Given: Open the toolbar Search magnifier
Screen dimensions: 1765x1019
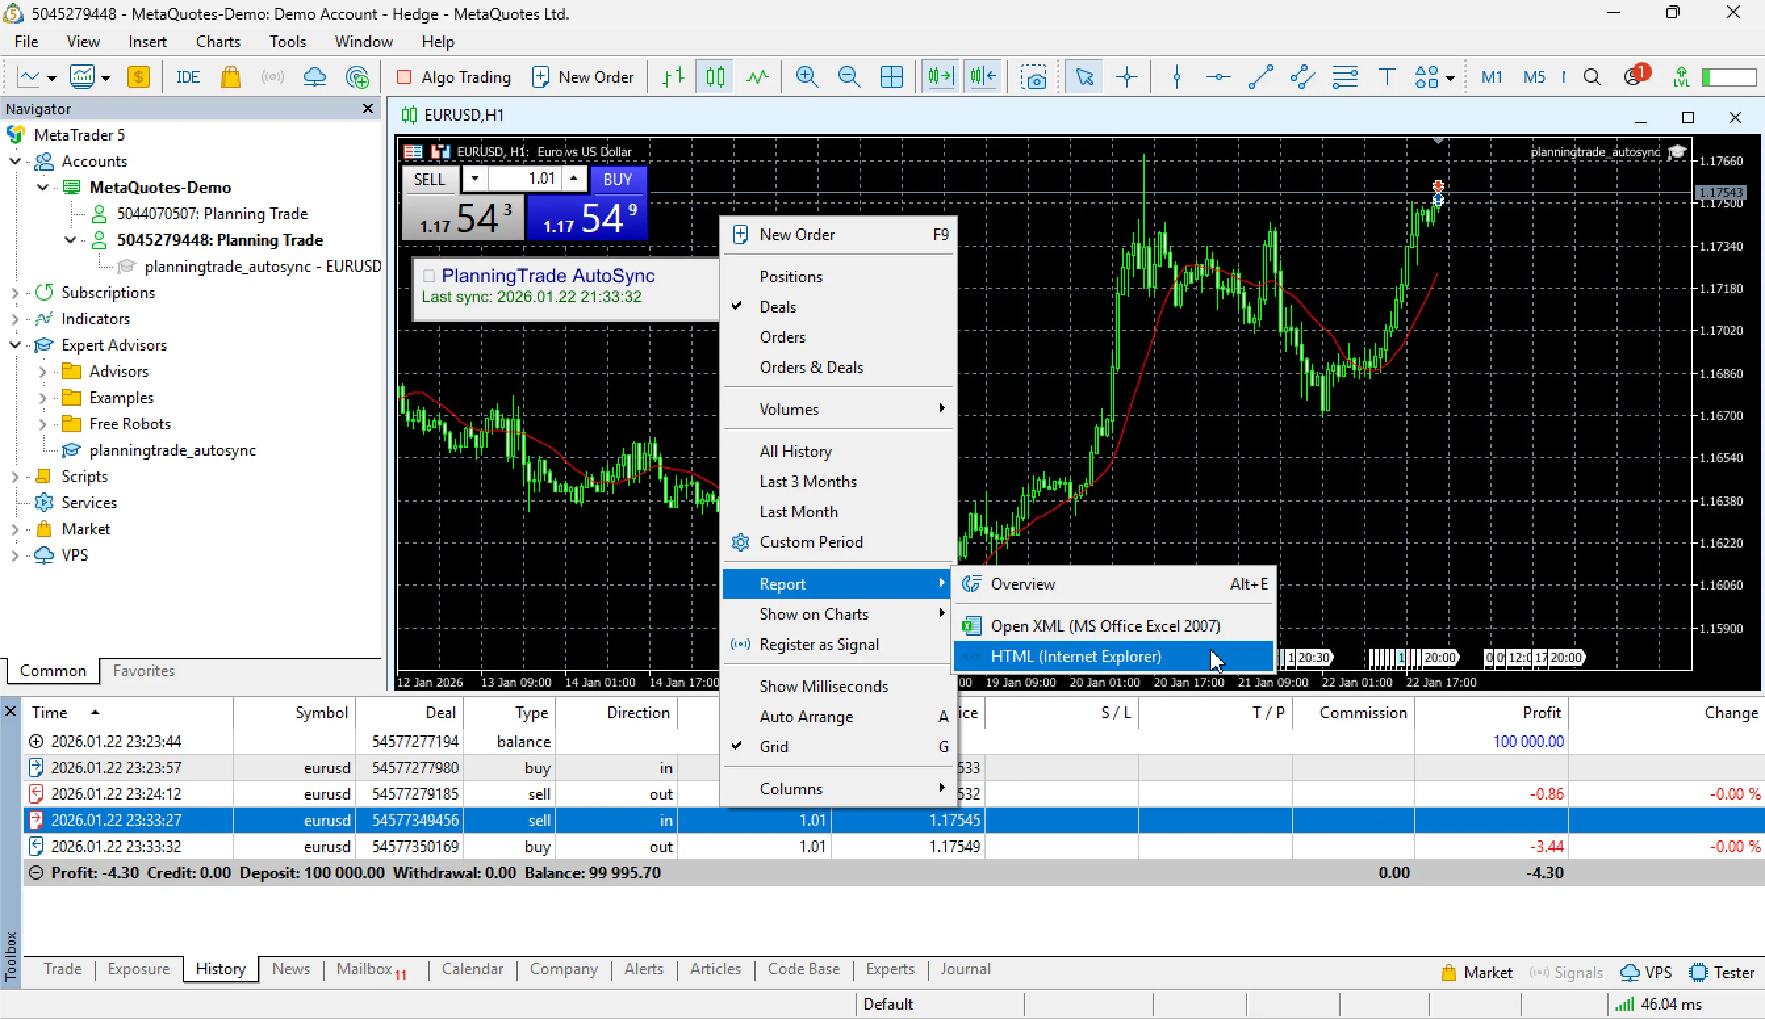Looking at the screenshot, I should [x=1592, y=77].
